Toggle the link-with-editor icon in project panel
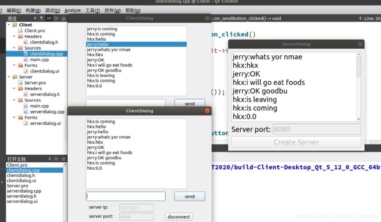Screen dimensions: 381x222 (x=49, y=18)
